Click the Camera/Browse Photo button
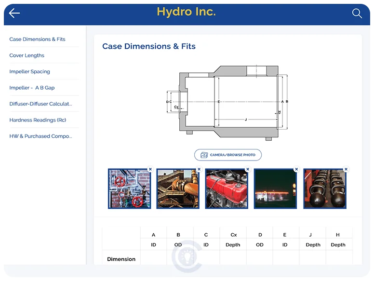Image resolution: width=374 pixels, height=281 pixels. [x=228, y=155]
